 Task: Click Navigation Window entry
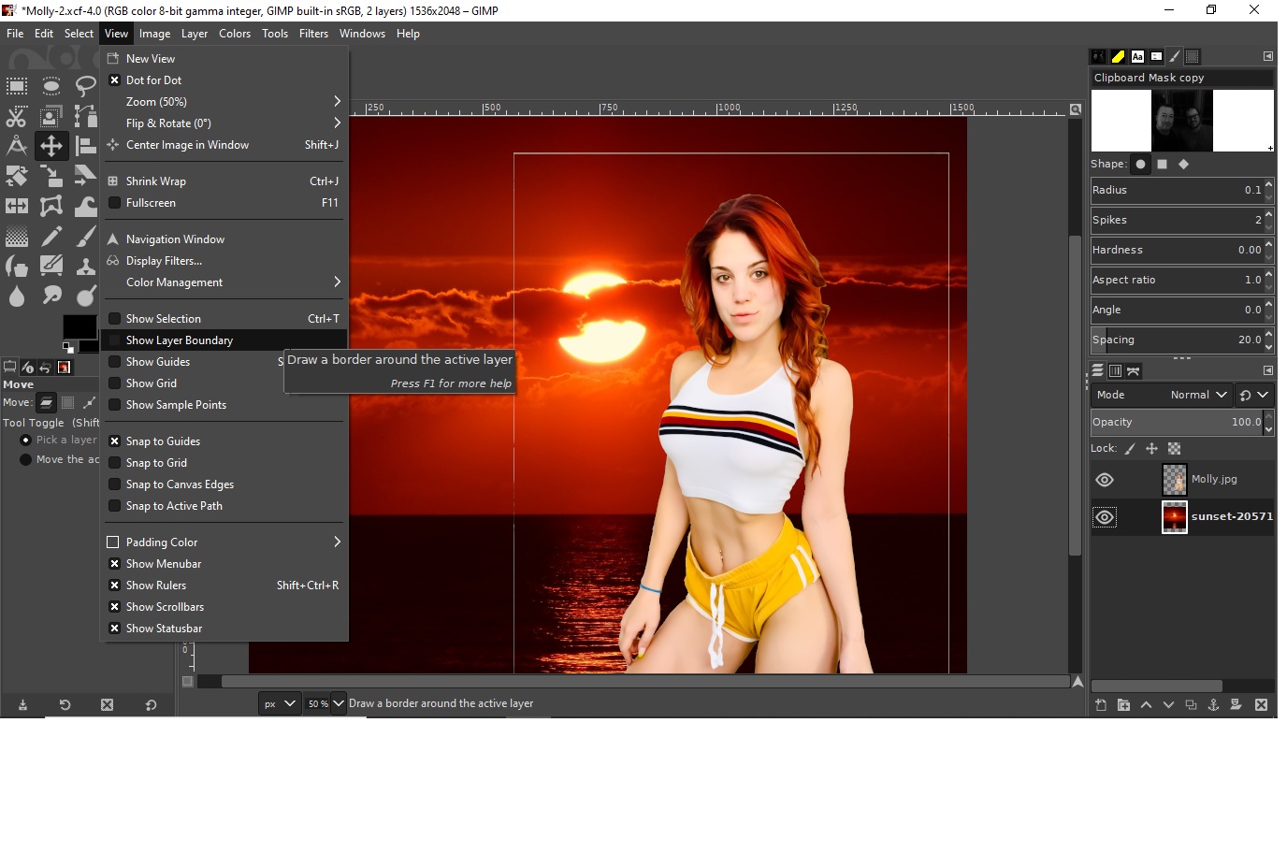click(x=175, y=239)
